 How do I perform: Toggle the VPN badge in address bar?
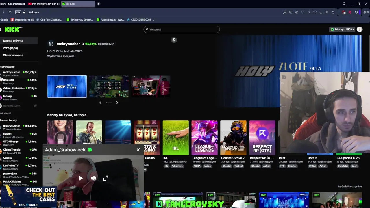(x=18, y=12)
